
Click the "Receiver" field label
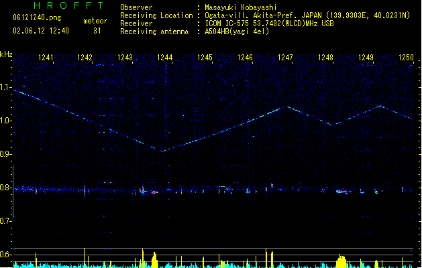click(136, 23)
